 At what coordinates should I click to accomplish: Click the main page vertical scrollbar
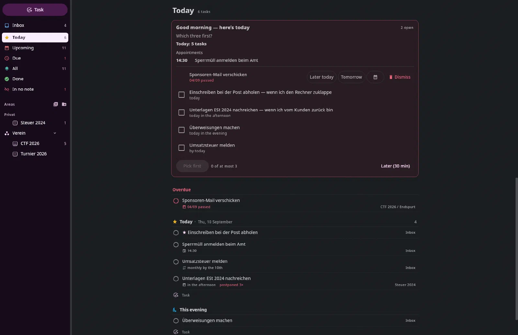pyautogui.click(x=516, y=249)
